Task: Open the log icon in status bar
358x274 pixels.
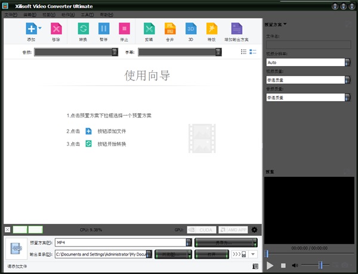Action: pyautogui.click(x=255, y=266)
